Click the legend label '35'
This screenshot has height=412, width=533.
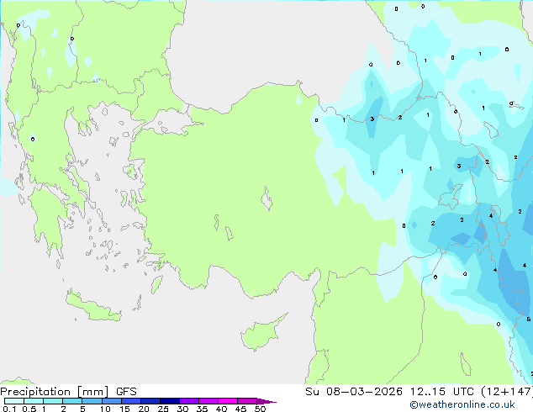(202, 409)
